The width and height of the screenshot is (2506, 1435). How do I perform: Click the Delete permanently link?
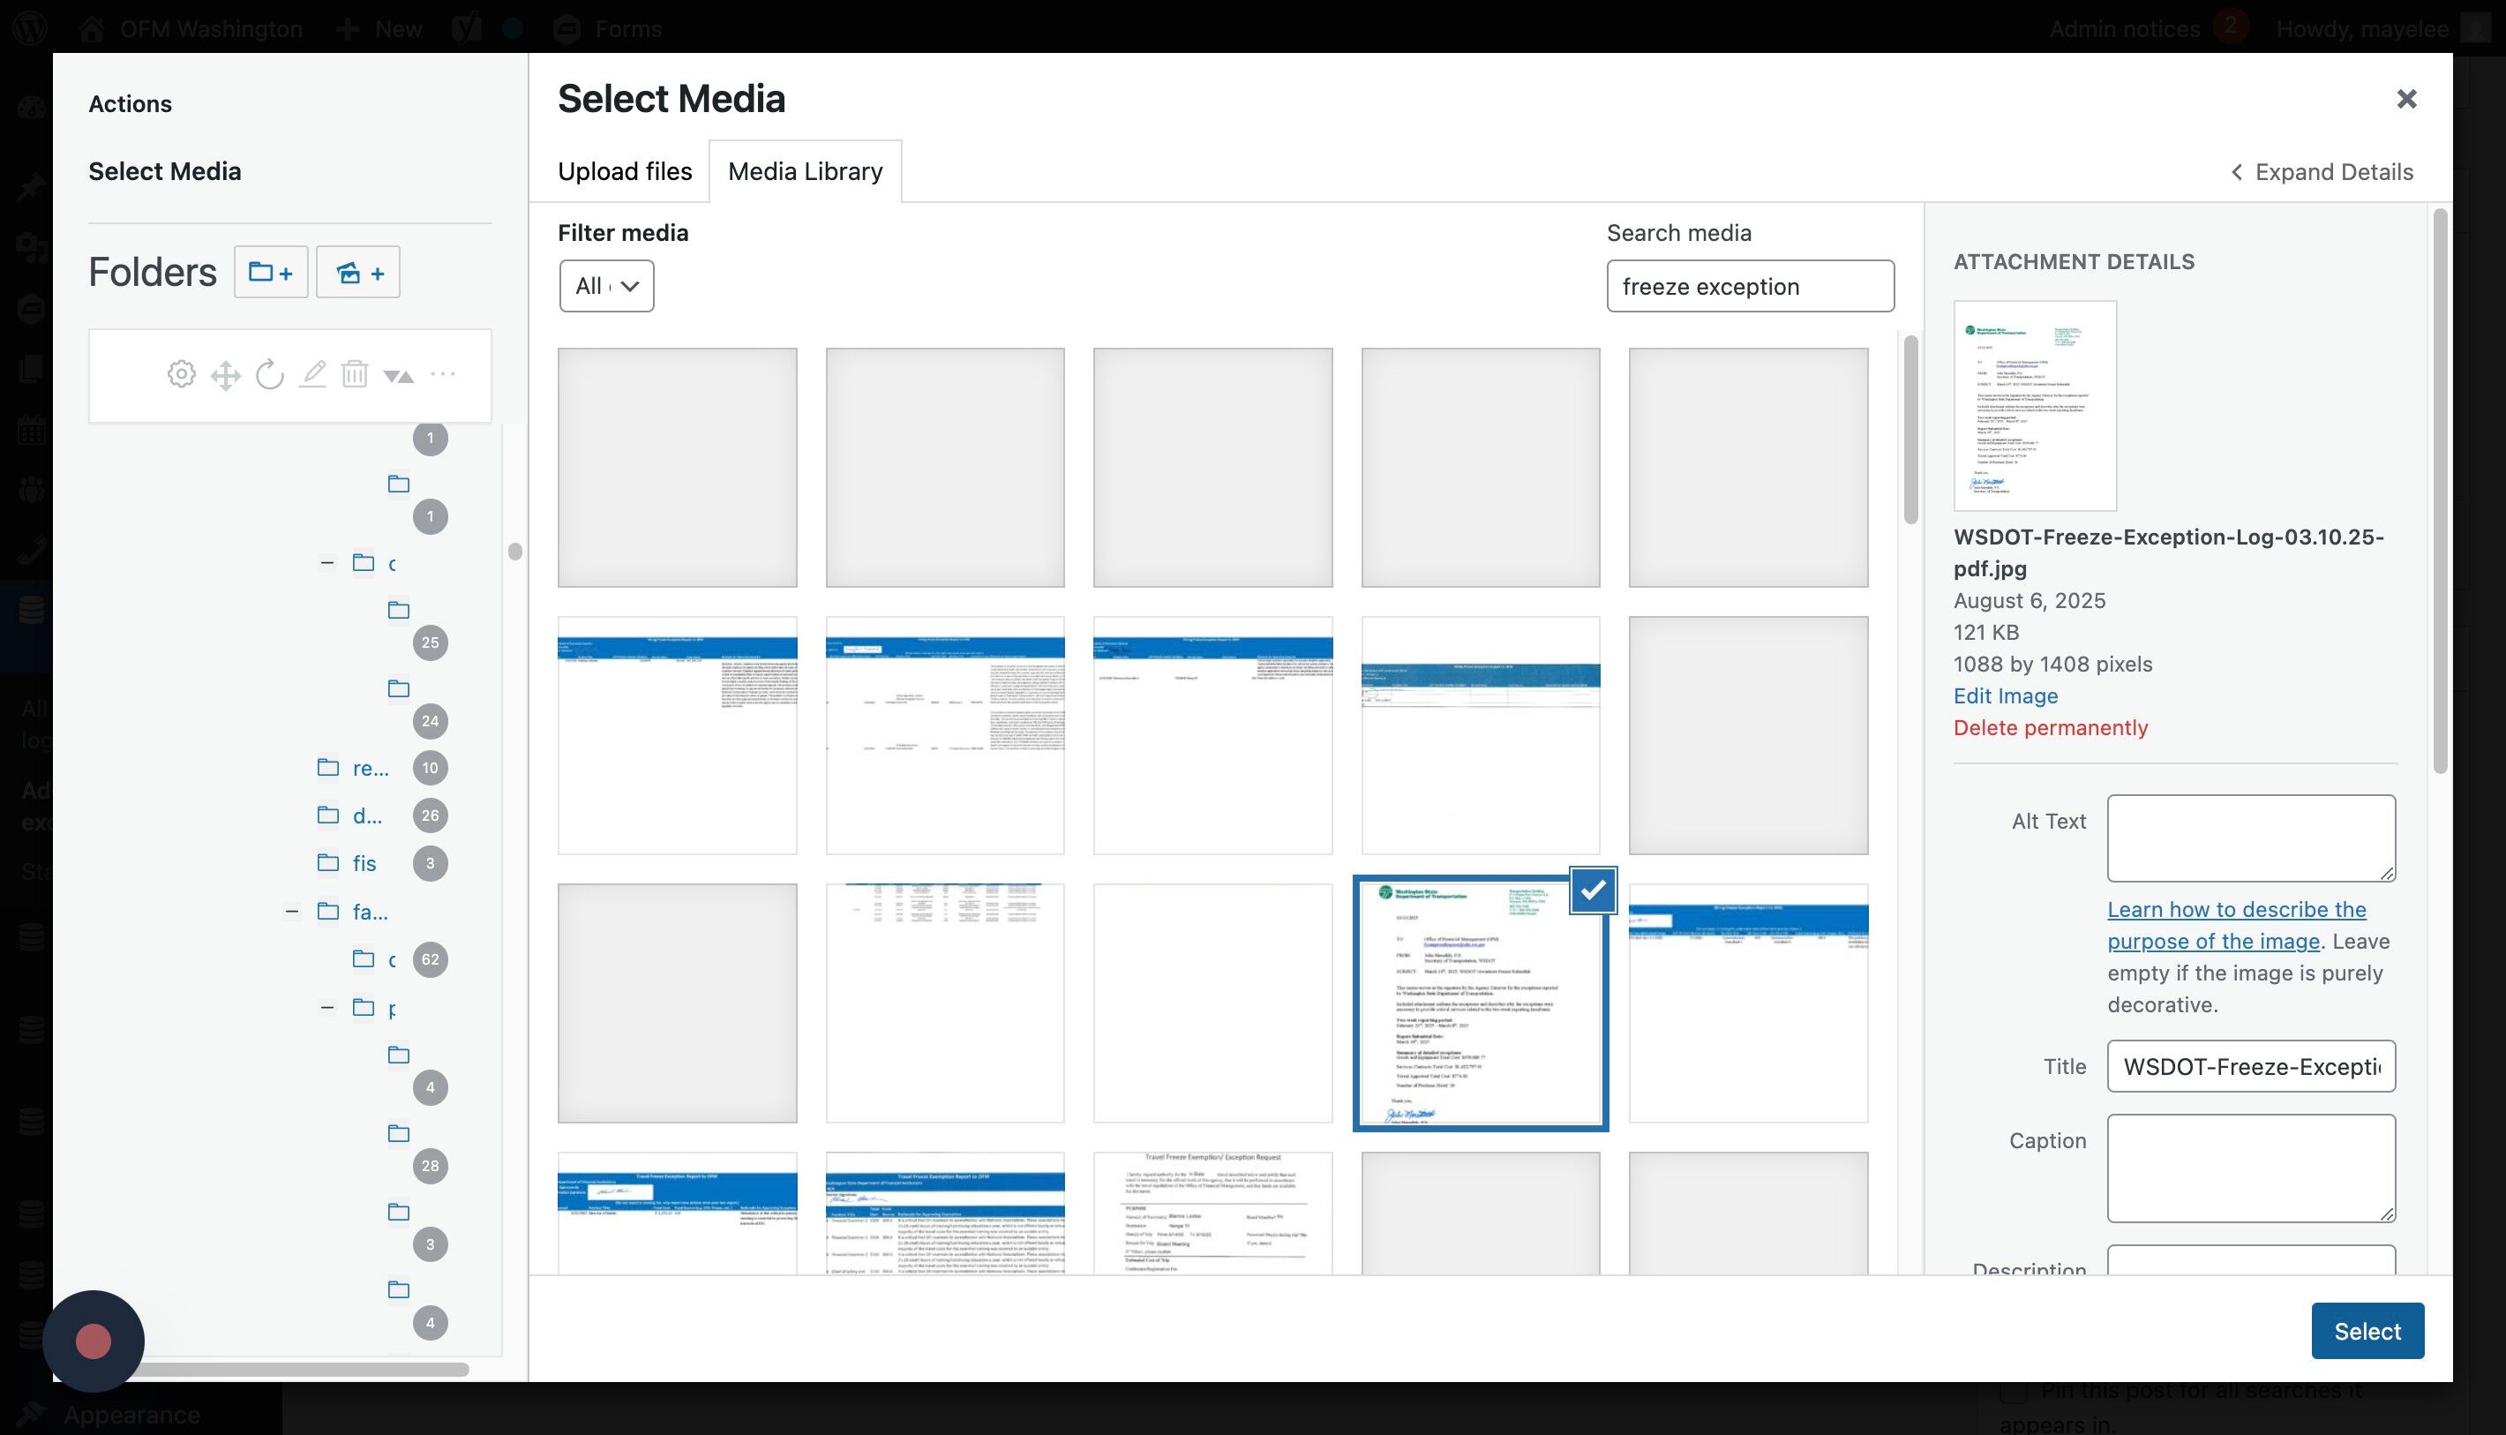(x=2050, y=727)
